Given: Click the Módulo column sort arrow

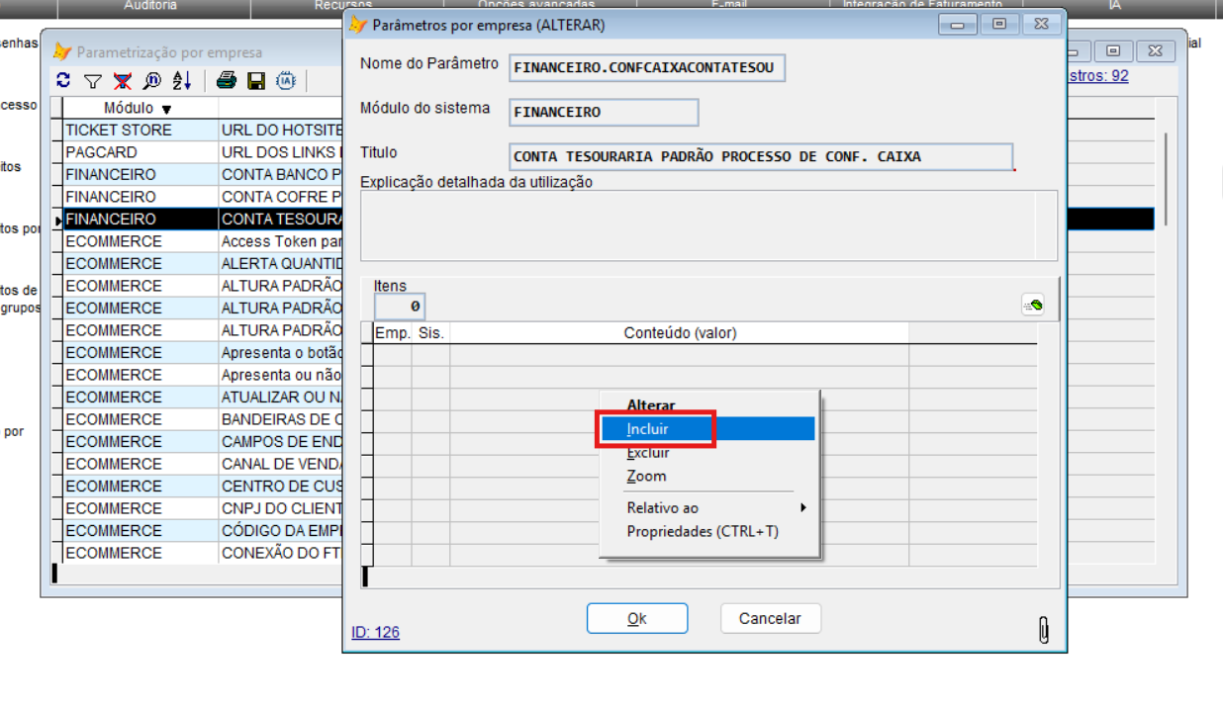Looking at the screenshot, I should pyautogui.click(x=166, y=109).
